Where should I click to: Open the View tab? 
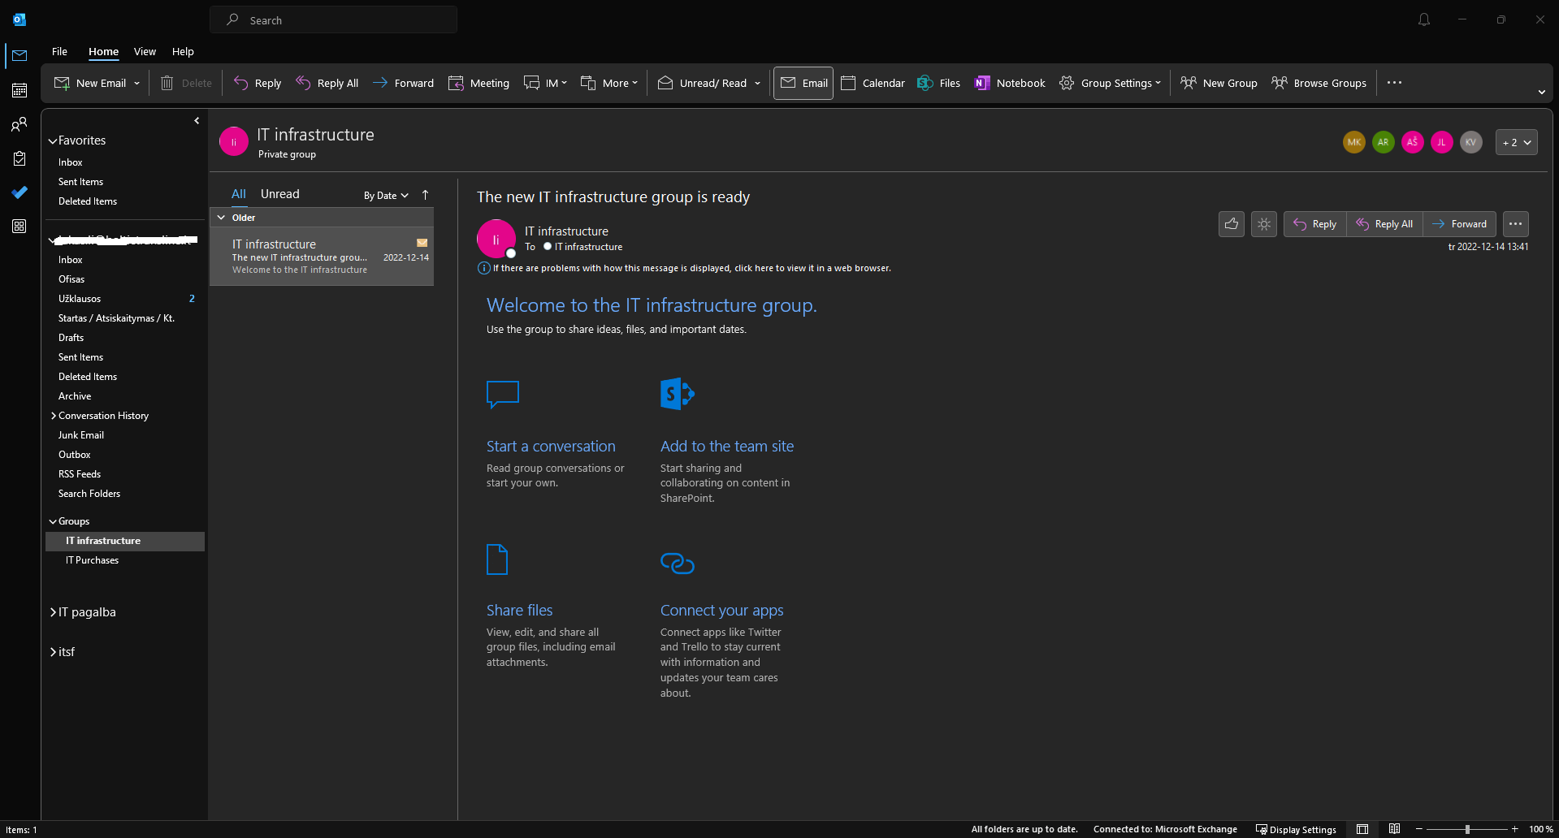tap(145, 51)
